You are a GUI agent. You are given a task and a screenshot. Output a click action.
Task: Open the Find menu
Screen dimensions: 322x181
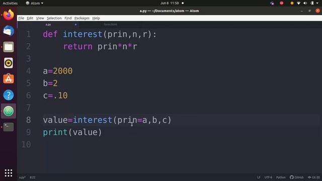coord(68,18)
